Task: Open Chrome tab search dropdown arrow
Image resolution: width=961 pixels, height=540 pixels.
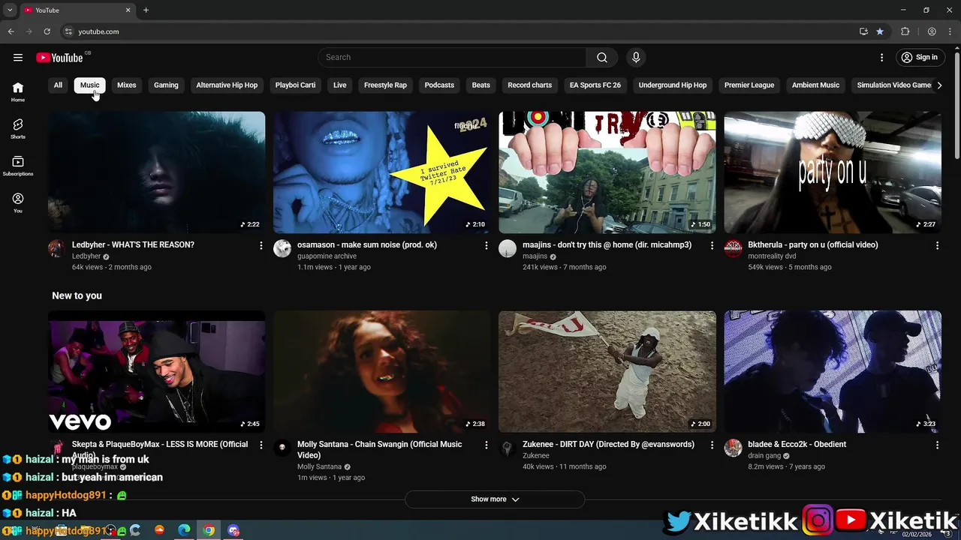Action: click(x=10, y=10)
